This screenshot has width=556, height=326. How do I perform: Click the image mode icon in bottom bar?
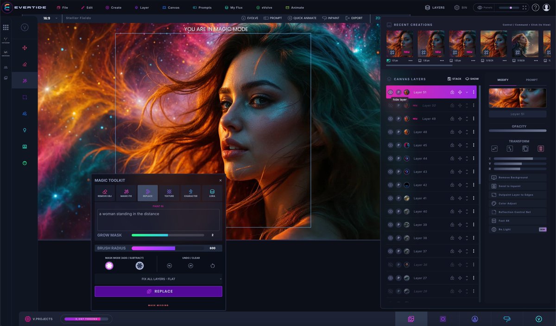[411, 319]
